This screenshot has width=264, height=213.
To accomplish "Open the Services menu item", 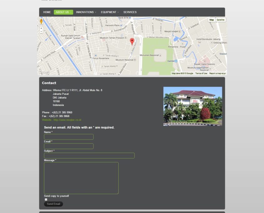I will (130, 12).
